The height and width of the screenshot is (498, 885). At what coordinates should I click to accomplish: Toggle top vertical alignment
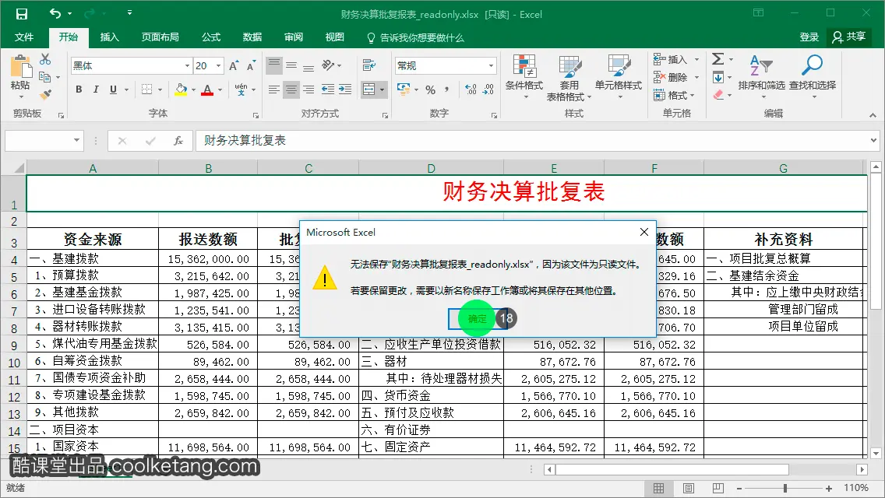click(274, 65)
